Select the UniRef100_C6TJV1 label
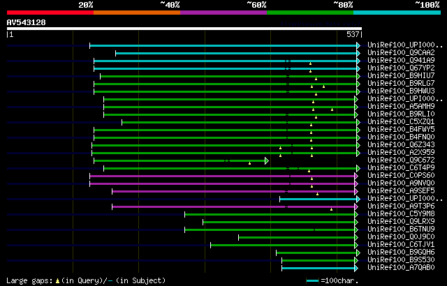 click(401, 245)
